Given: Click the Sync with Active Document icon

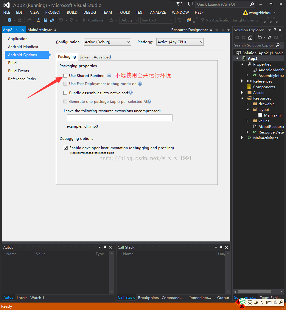Looking at the screenshot, I should [x=270, y=38].
